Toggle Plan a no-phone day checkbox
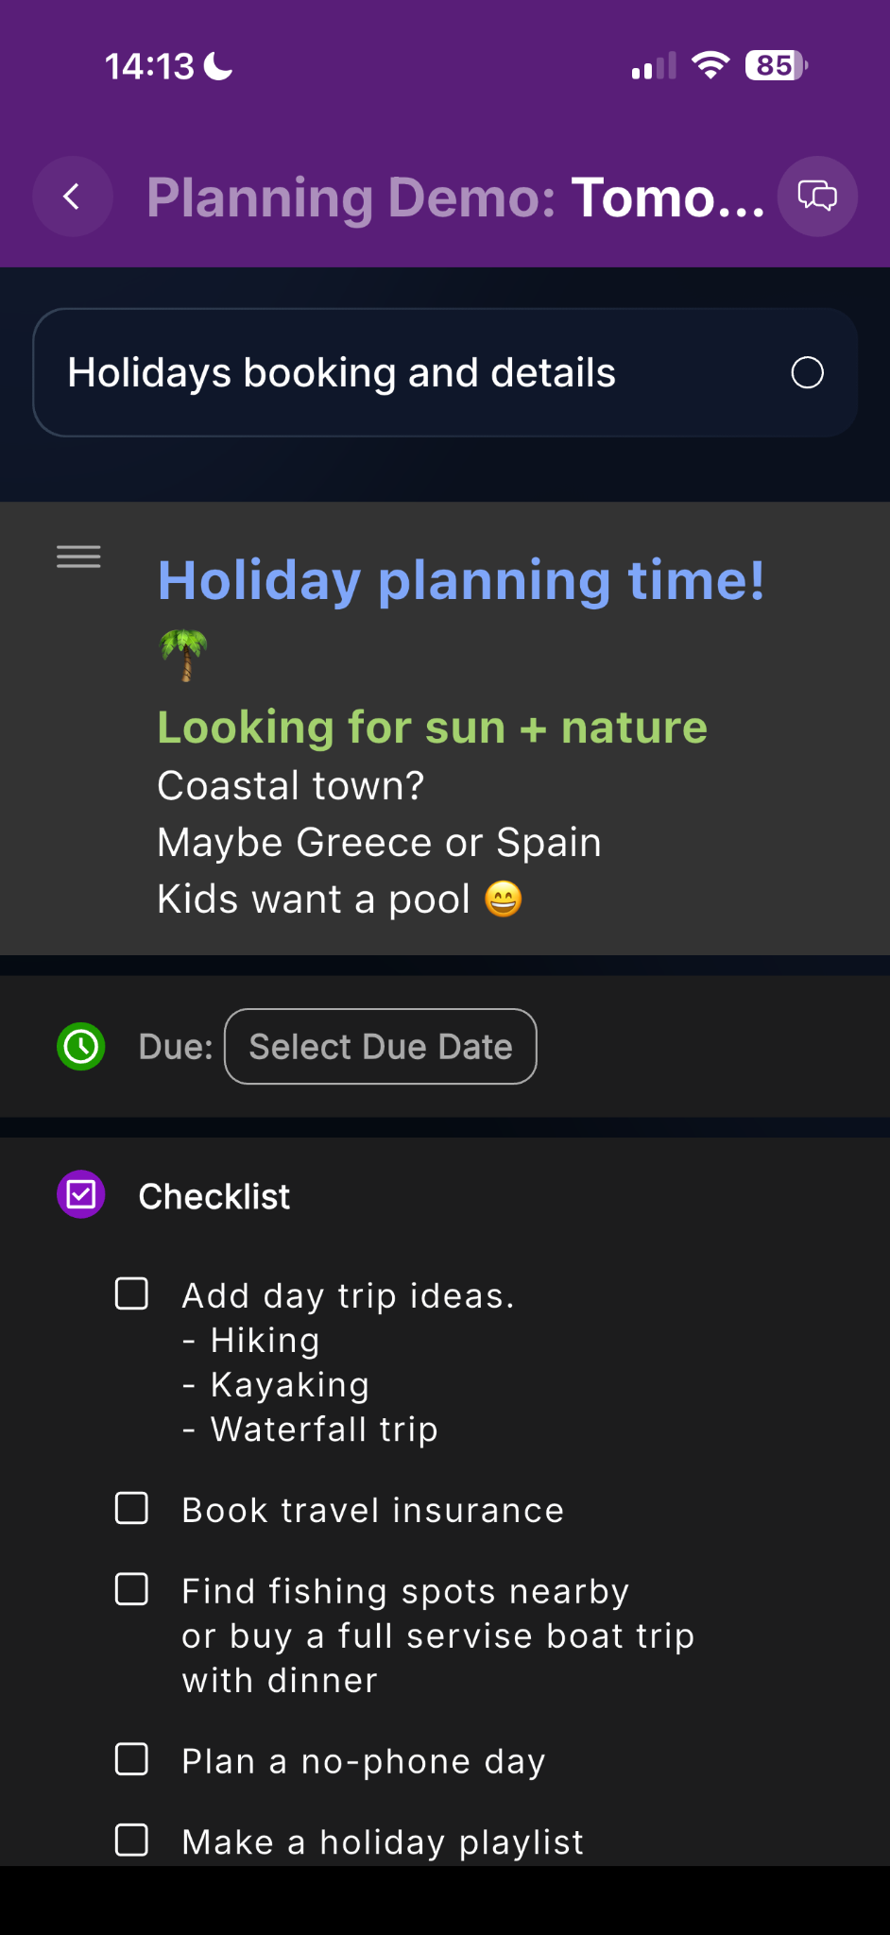890x1935 pixels. coord(131,1760)
